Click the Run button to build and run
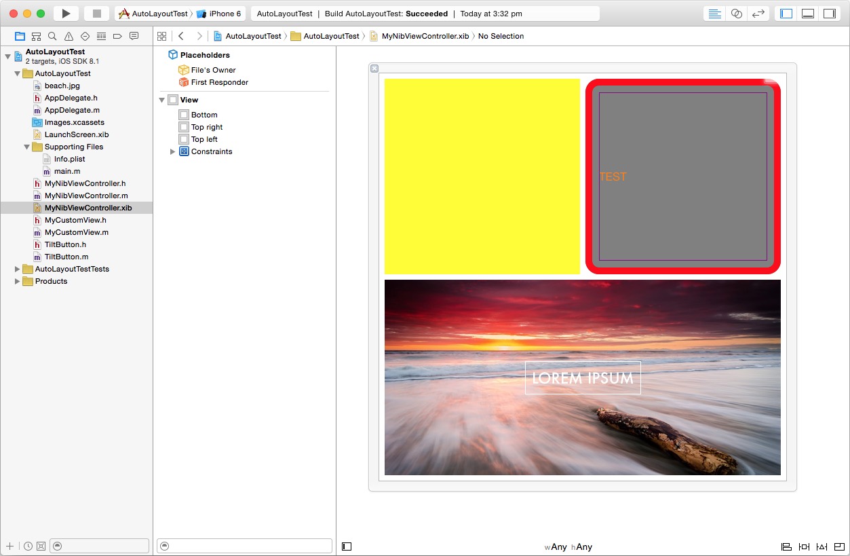This screenshot has width=850, height=556. (66, 14)
